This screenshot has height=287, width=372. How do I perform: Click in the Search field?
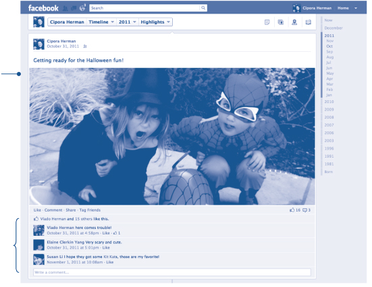[x=144, y=8]
